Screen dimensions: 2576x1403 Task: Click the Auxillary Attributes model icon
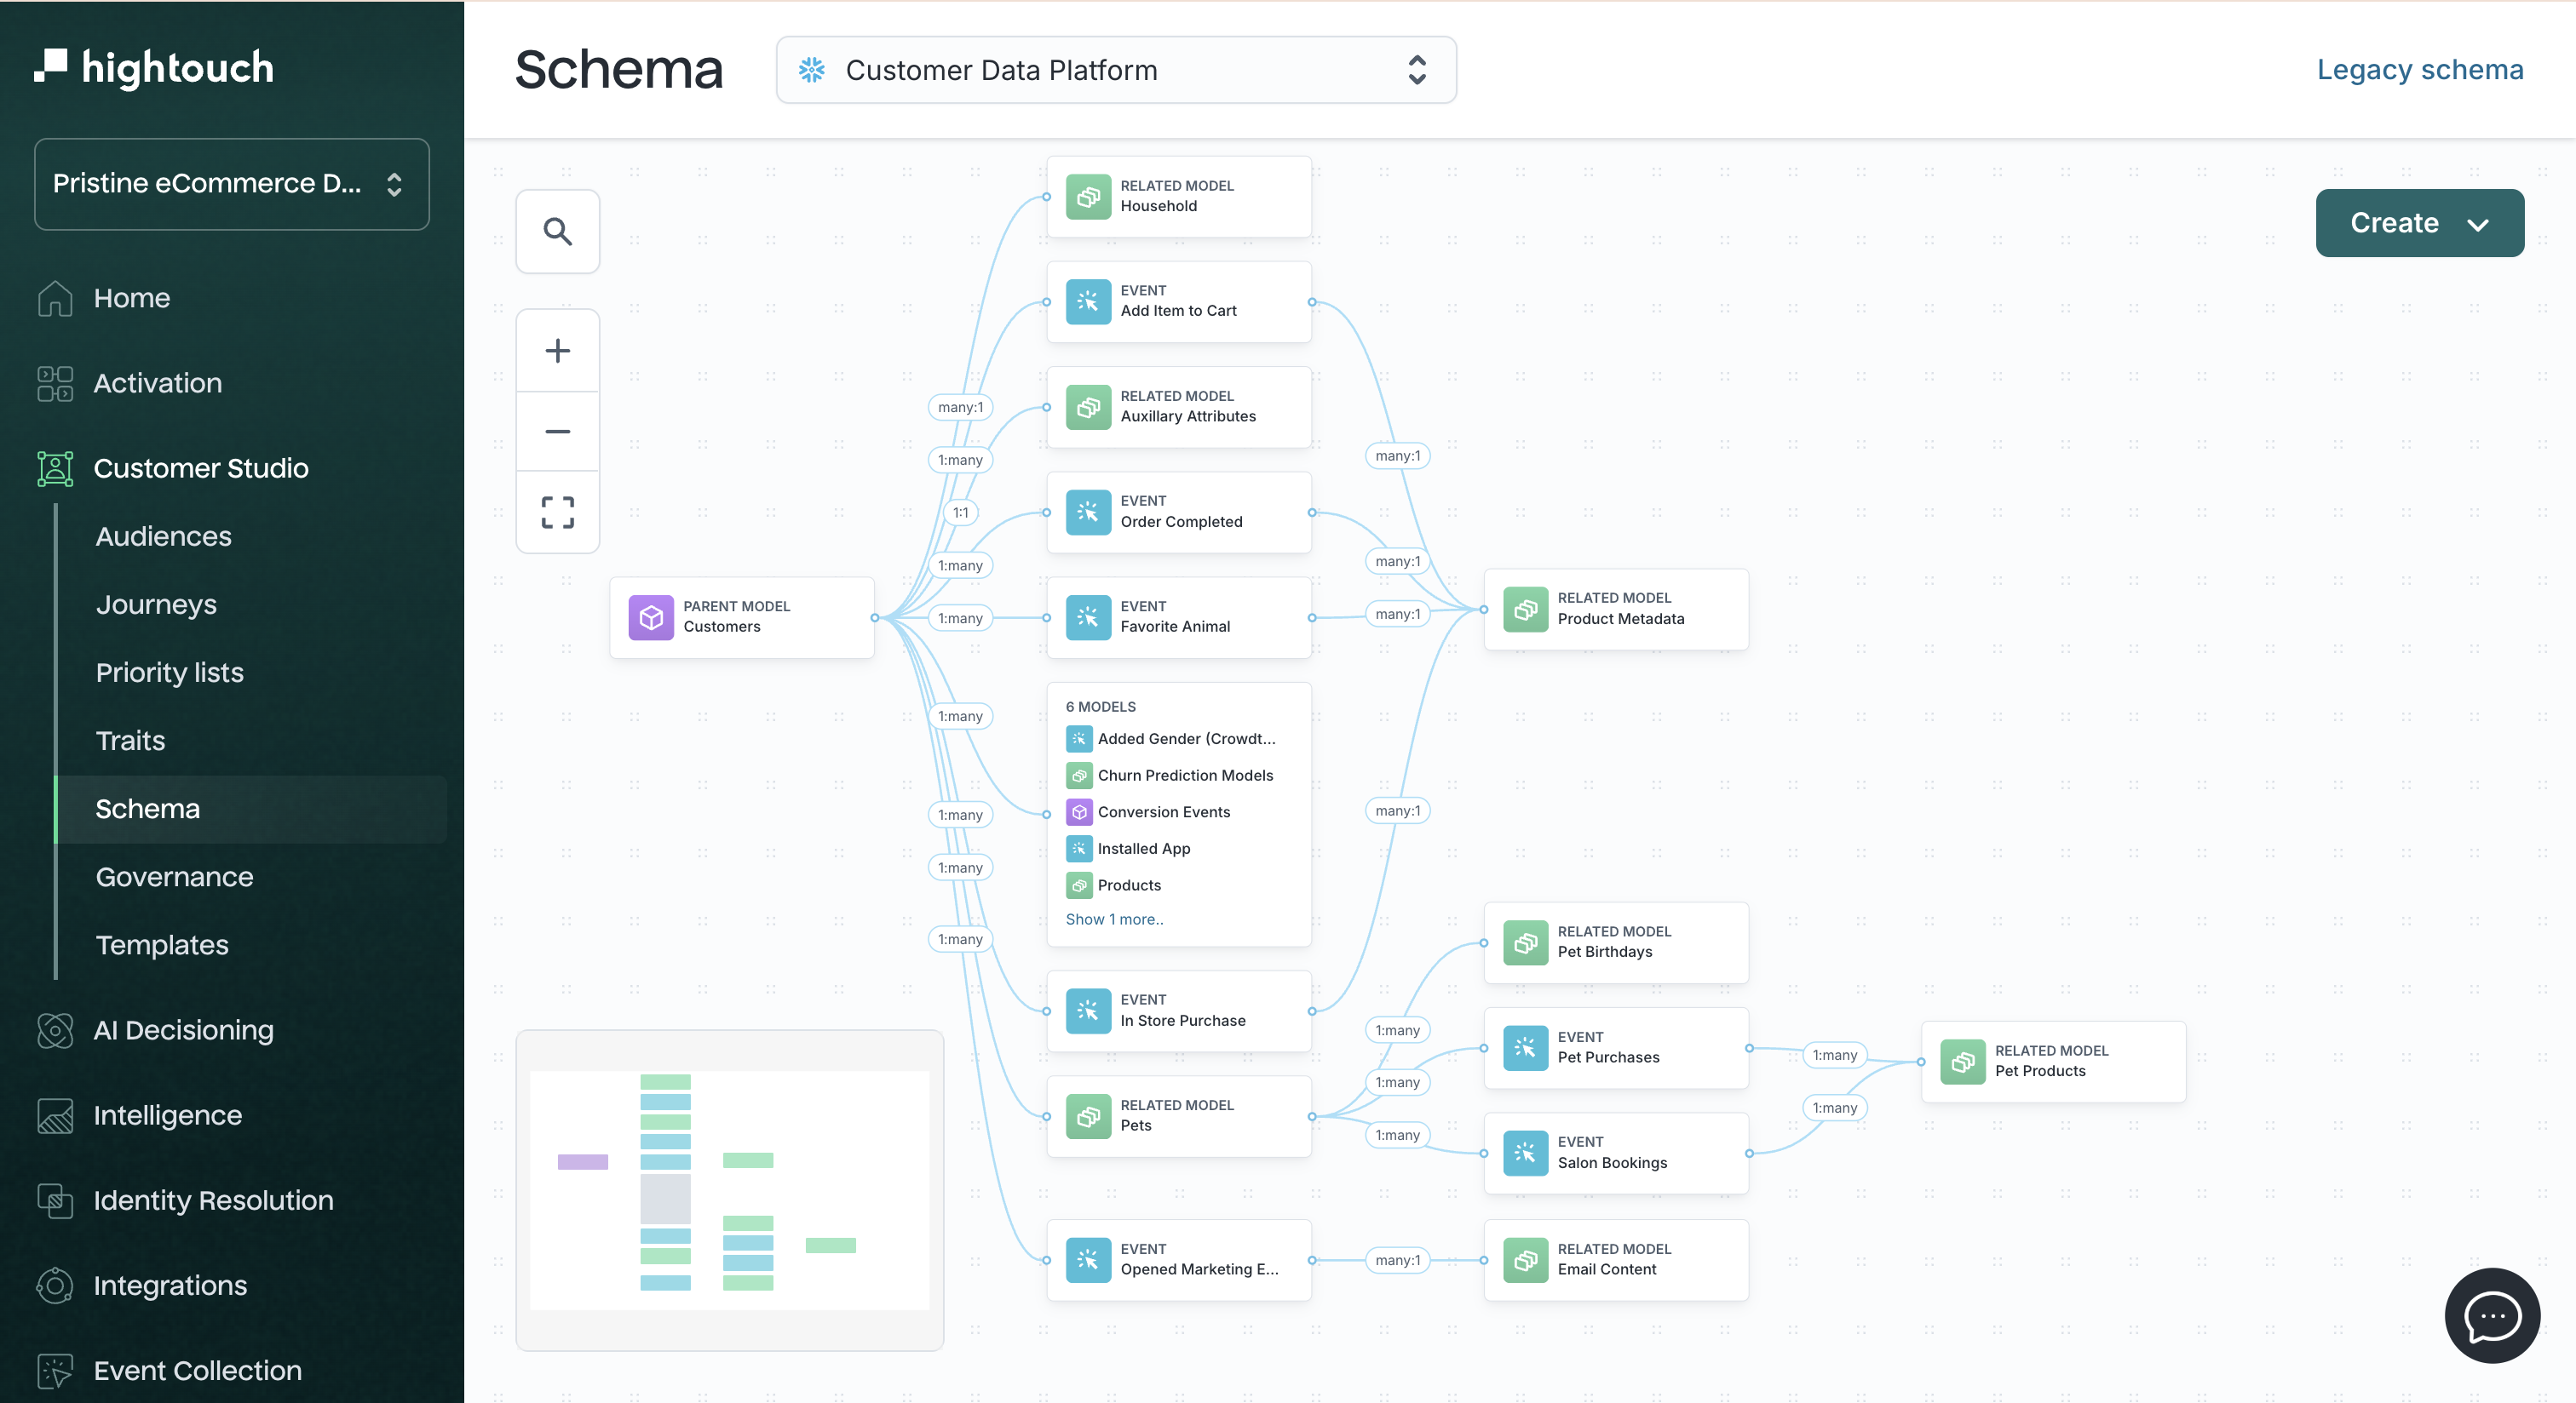click(x=1088, y=408)
